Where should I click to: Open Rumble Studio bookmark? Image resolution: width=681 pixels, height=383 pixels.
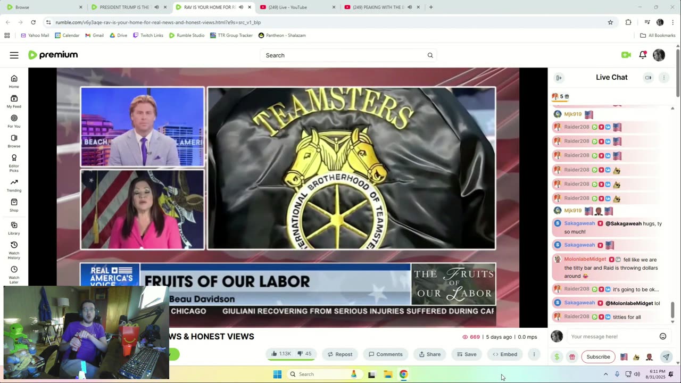[x=187, y=35]
